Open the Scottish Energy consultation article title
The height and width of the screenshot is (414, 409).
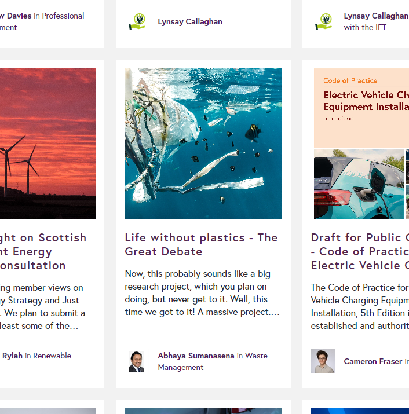pos(43,251)
